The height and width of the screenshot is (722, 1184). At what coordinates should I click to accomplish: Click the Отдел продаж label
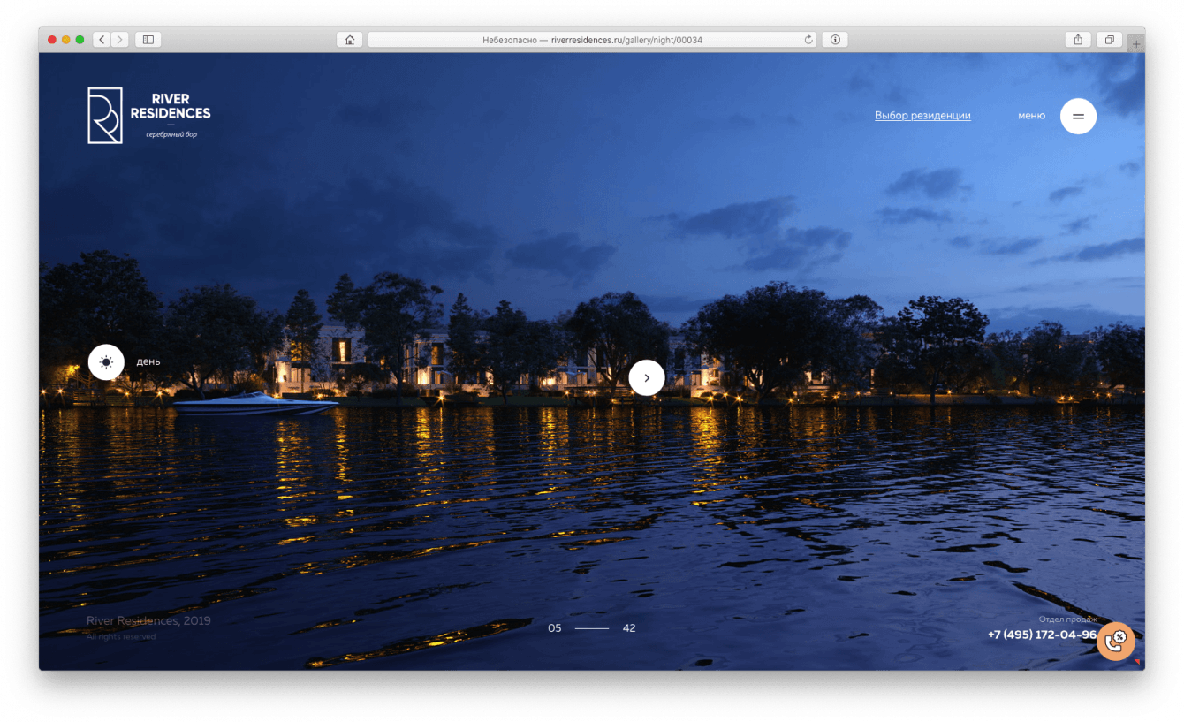[1068, 619]
